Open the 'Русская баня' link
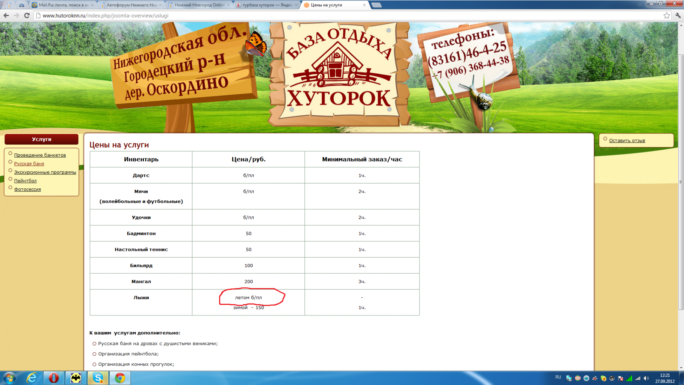 29,164
